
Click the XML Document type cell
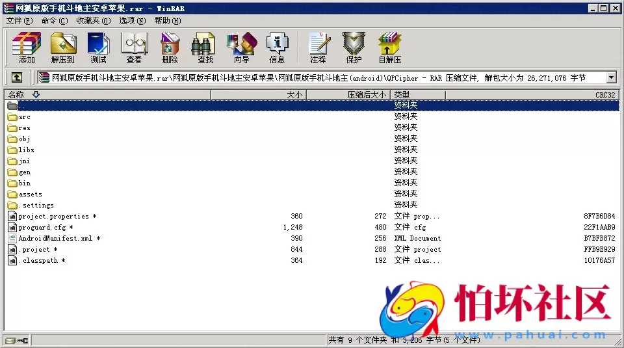click(417, 238)
